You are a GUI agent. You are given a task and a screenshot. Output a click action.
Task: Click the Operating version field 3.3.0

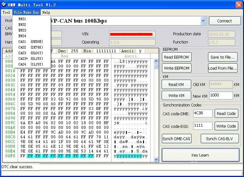point(132,42)
